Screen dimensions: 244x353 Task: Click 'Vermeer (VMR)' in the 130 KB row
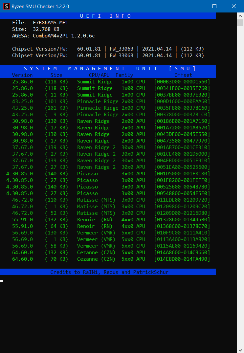pos(96,233)
